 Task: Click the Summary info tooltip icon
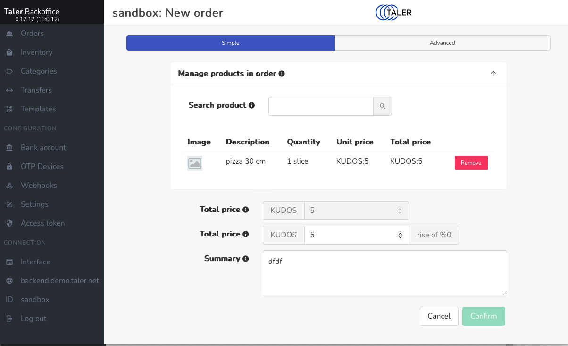245,259
